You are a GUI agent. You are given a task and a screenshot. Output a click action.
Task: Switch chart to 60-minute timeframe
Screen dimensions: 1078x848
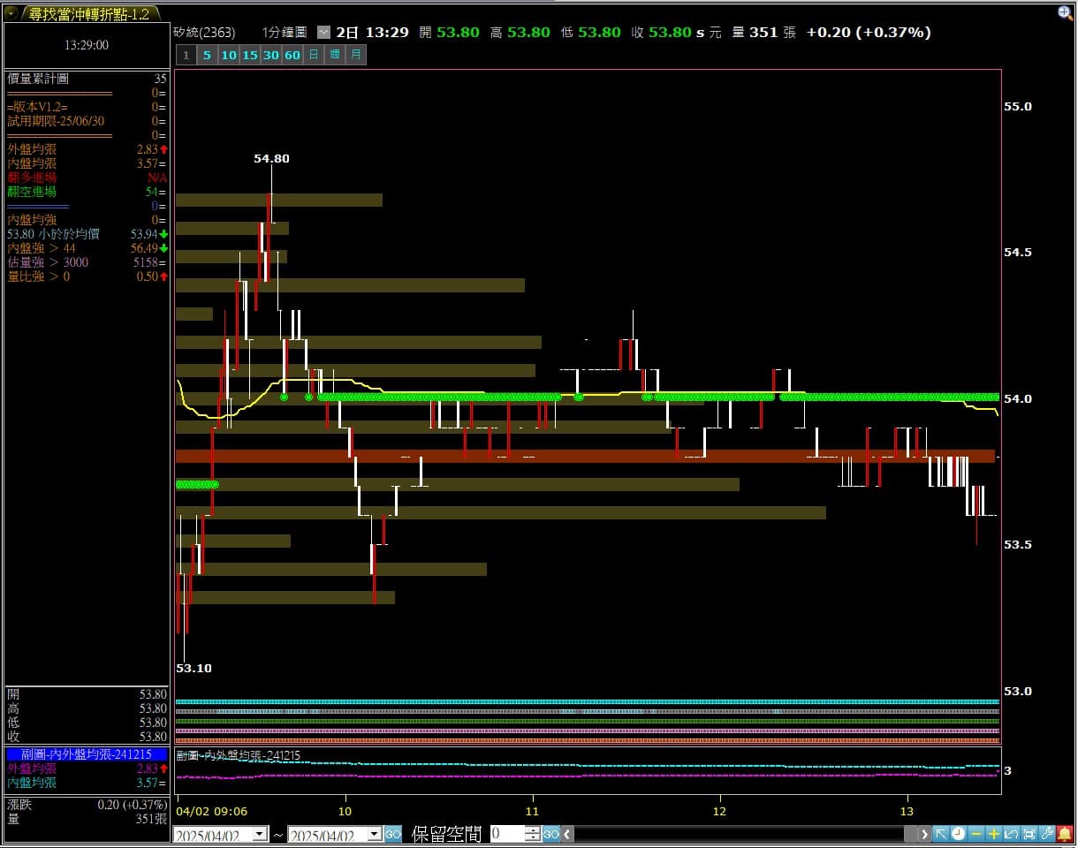click(x=292, y=55)
